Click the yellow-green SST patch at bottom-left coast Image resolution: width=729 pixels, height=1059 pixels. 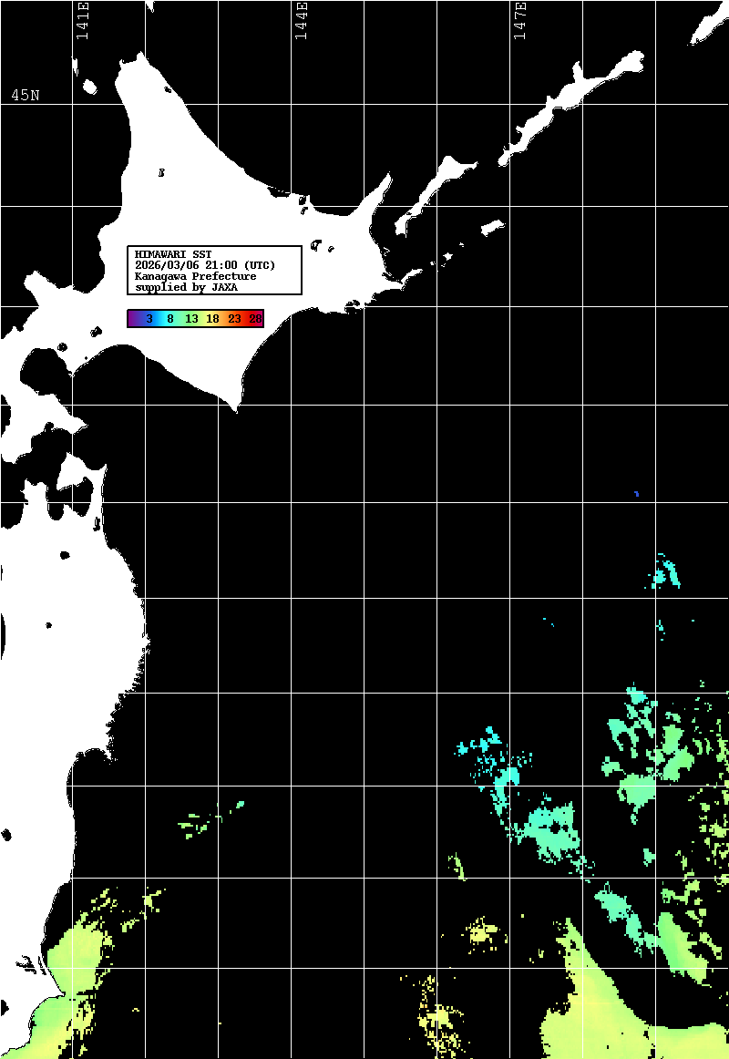[77, 957]
